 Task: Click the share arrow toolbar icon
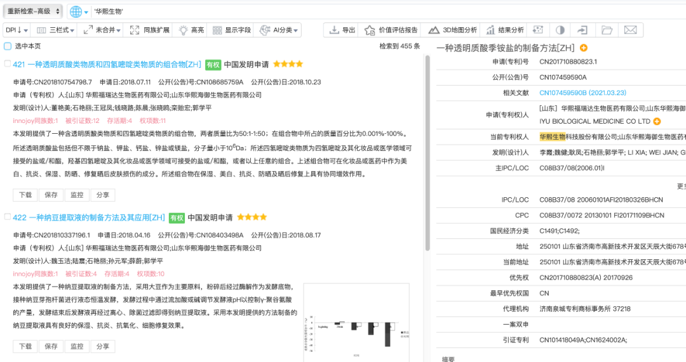coord(582,30)
